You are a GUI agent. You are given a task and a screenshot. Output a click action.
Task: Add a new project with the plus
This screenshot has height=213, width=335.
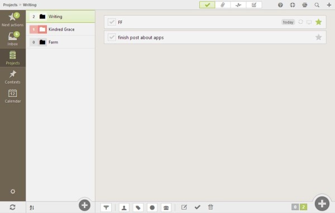pyautogui.click(x=85, y=205)
